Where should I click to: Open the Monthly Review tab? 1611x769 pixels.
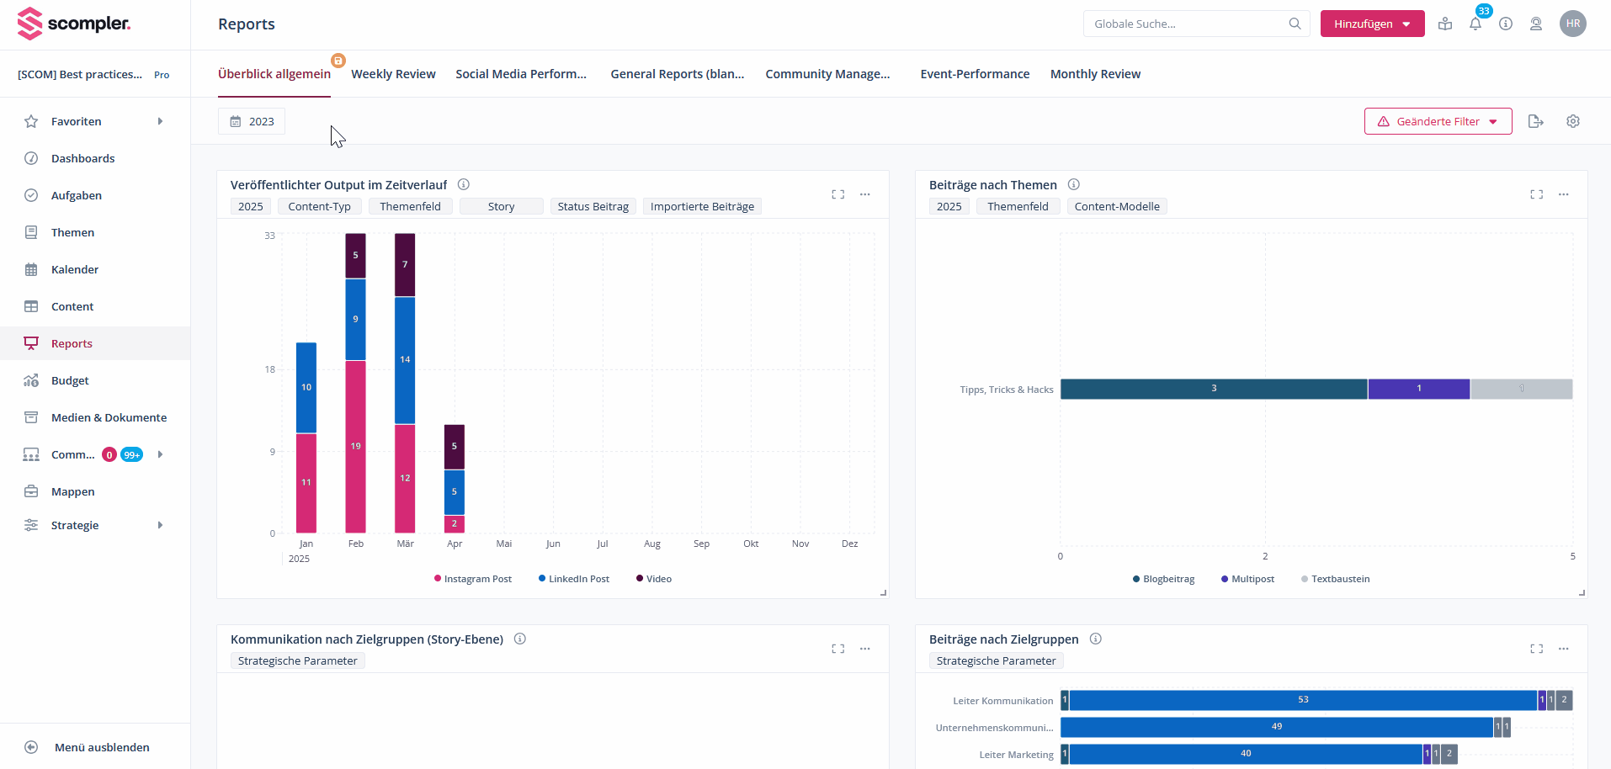click(1095, 74)
